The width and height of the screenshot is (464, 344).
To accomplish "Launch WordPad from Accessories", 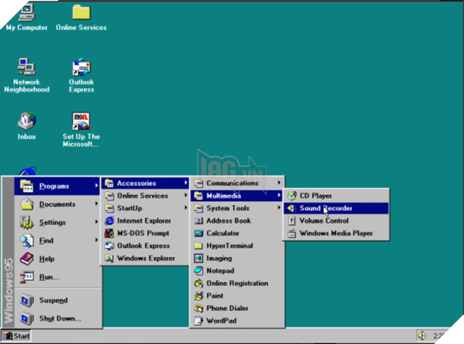I will 237,320.
